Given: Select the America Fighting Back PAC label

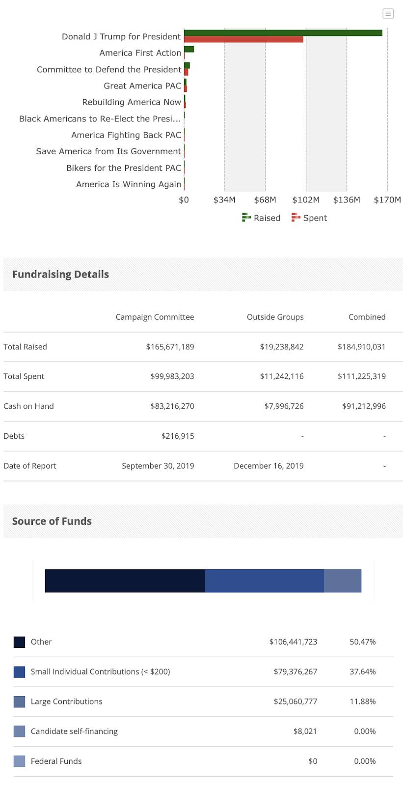Looking at the screenshot, I should 126,135.
